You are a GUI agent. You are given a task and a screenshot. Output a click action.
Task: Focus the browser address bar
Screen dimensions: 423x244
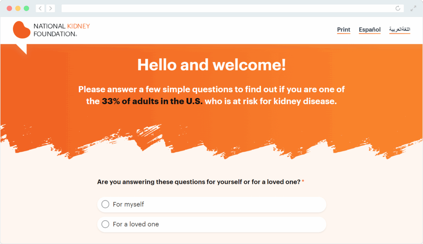coord(226,8)
